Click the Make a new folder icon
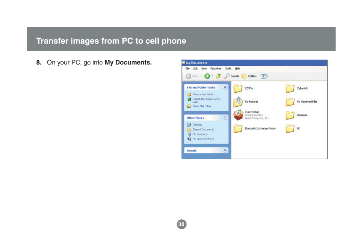Image resolution: width=363 pixels, height=252 pixels. click(189, 94)
